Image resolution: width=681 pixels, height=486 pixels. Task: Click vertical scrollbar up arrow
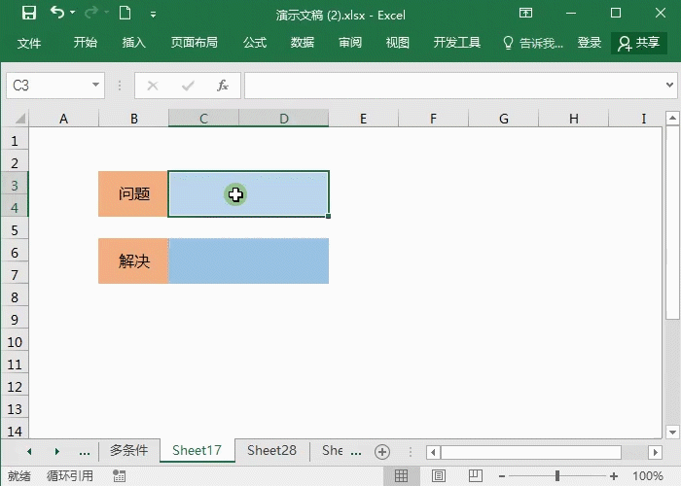click(x=672, y=118)
